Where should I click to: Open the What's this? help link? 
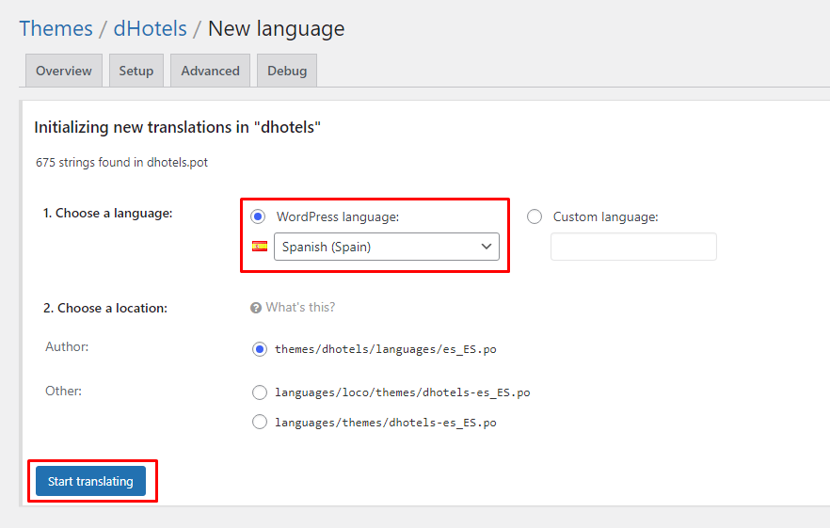[300, 308]
